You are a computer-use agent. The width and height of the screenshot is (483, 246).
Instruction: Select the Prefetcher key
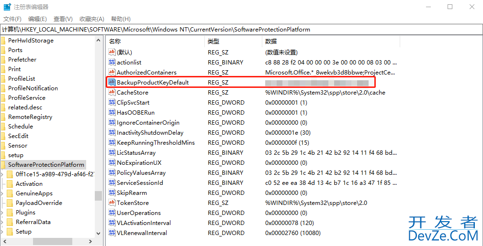pyautogui.click(x=22, y=60)
